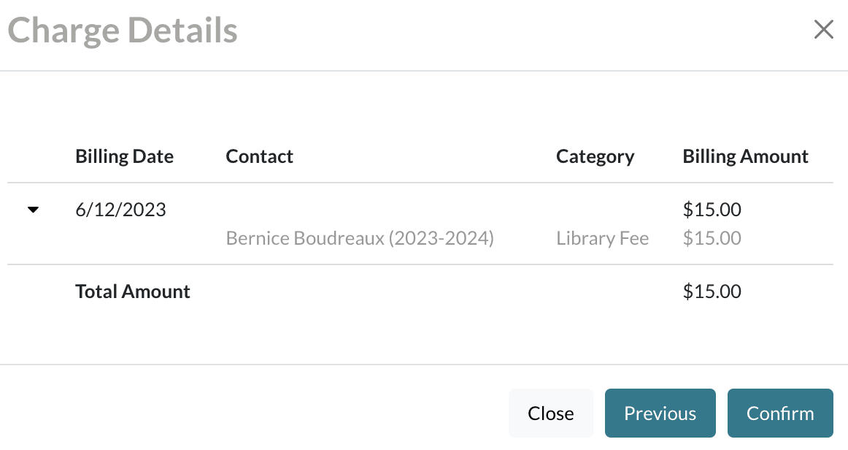Select the 6/12/2023 billing date

pyautogui.click(x=120, y=210)
